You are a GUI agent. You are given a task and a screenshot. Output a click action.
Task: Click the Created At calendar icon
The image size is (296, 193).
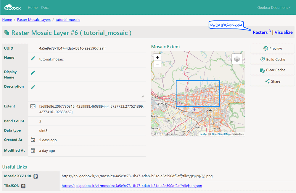pos(33,140)
